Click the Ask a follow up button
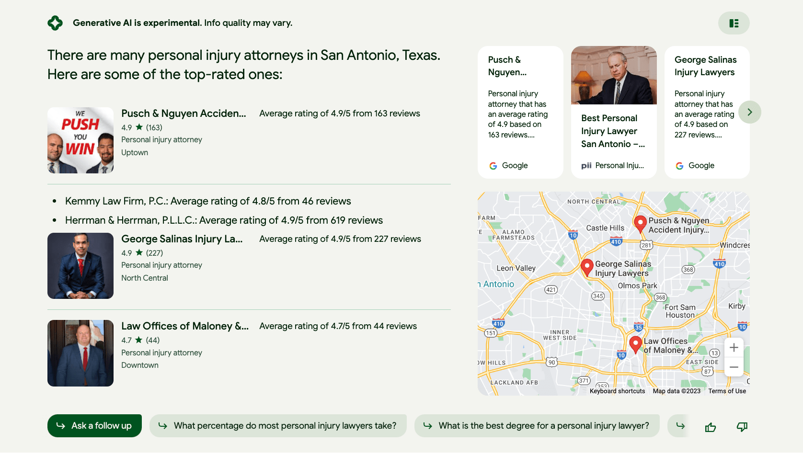803x455 pixels. [x=94, y=426]
